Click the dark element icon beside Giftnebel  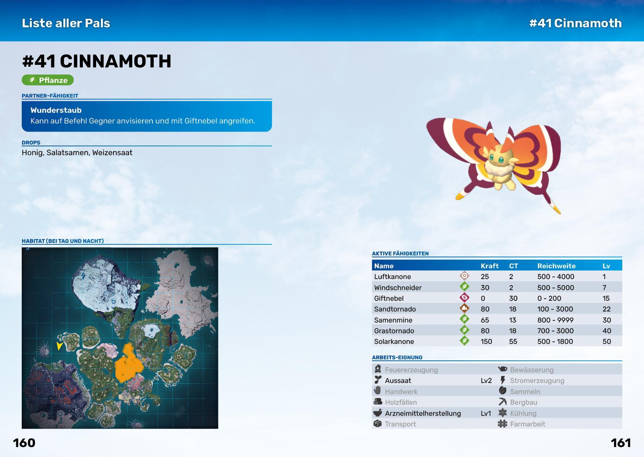tap(464, 297)
